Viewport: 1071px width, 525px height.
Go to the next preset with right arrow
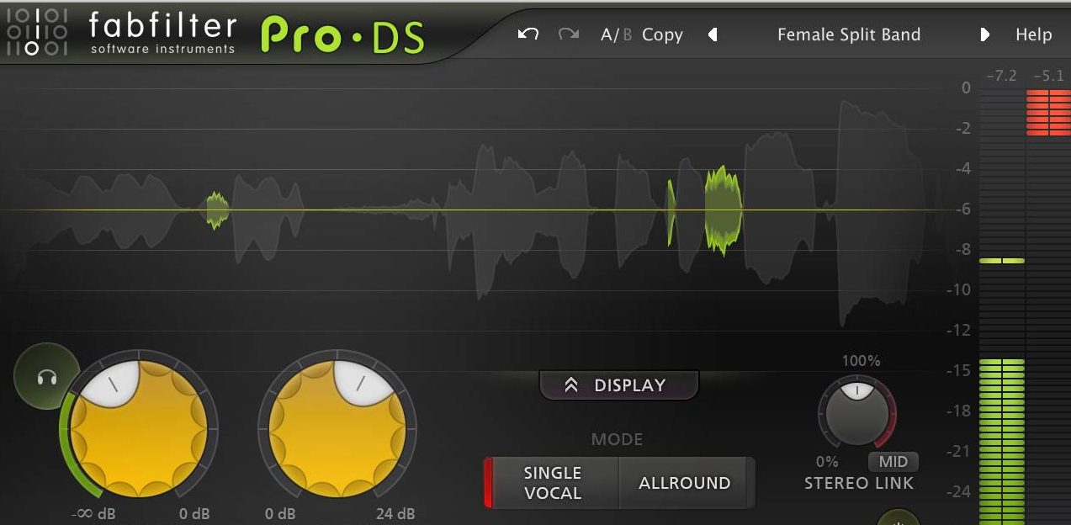[x=984, y=35]
